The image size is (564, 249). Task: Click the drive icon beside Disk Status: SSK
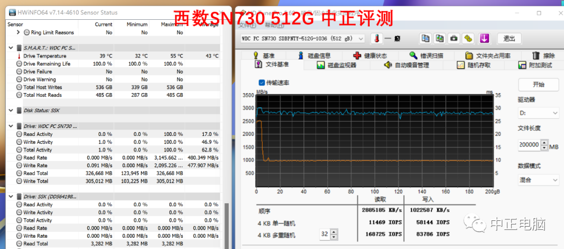click(19, 110)
